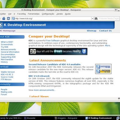Screen dimensions: 120x120
Task: Open the Ver menu
Action: (10, 14)
